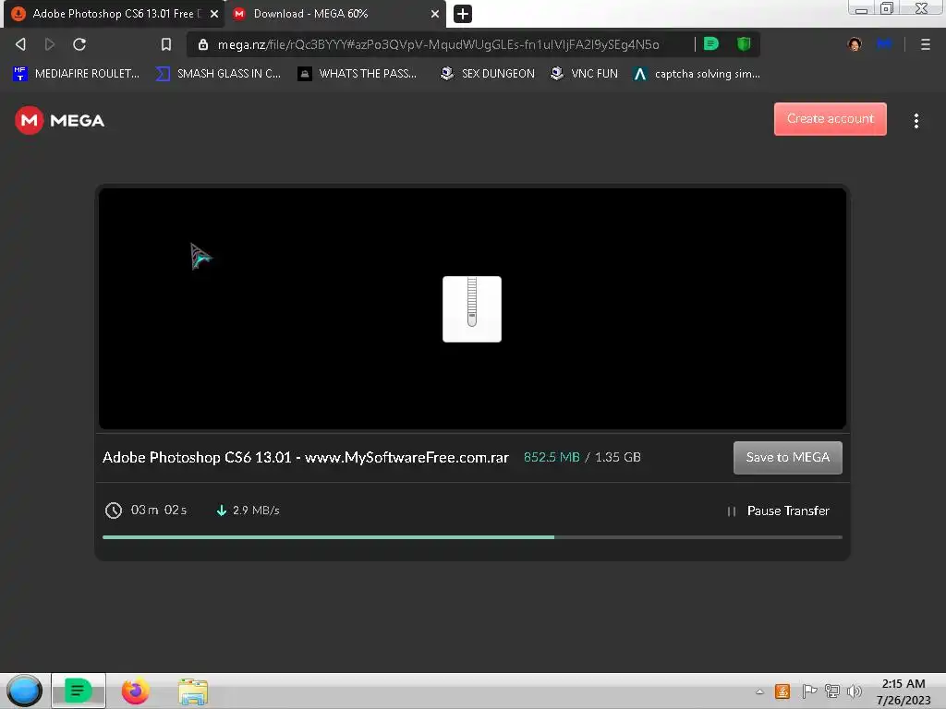The image size is (946, 709).
Task: Open File Explorer from the taskbar
Action: click(193, 691)
